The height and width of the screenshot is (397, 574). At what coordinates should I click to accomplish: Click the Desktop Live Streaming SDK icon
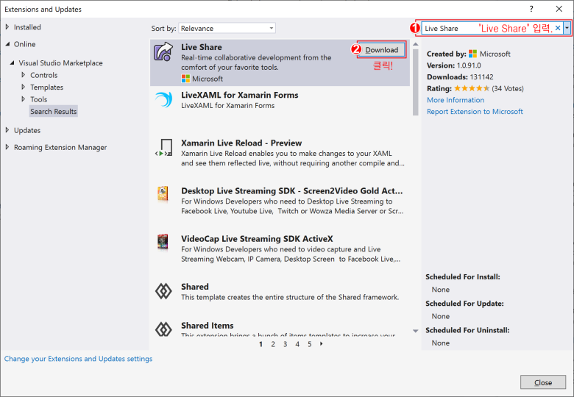tap(163, 193)
